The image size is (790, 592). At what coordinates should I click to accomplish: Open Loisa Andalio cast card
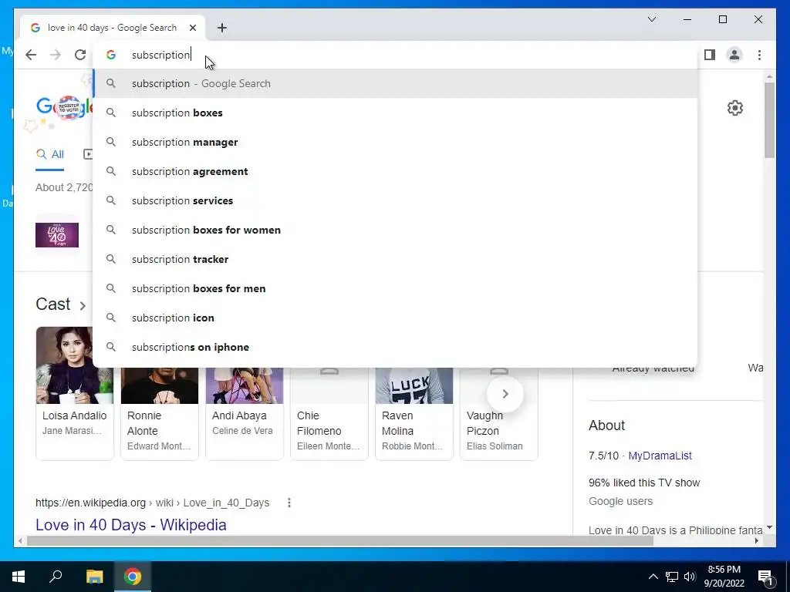(75, 394)
